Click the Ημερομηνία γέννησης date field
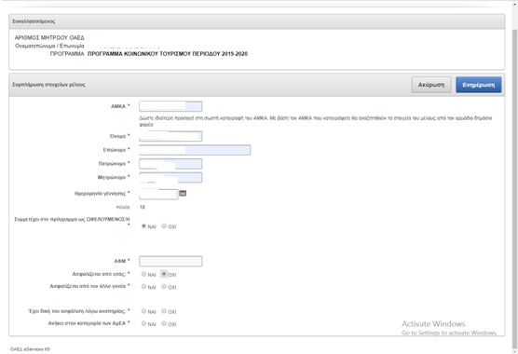 (x=158, y=194)
